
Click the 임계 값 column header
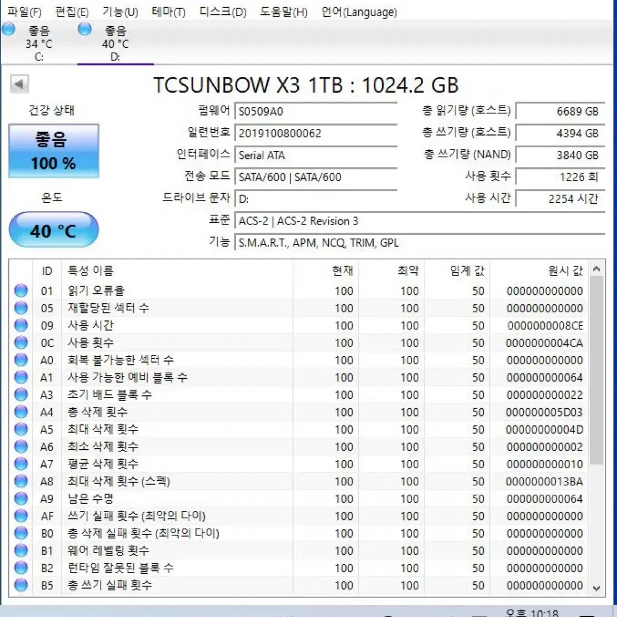[x=457, y=270]
